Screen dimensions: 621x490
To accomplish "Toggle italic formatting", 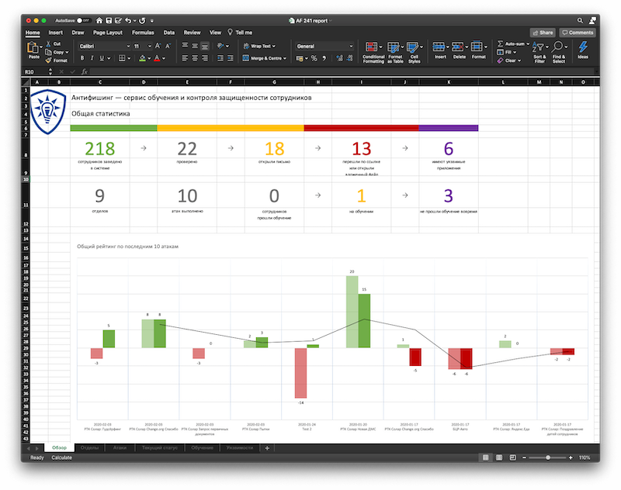I will pos(93,58).
